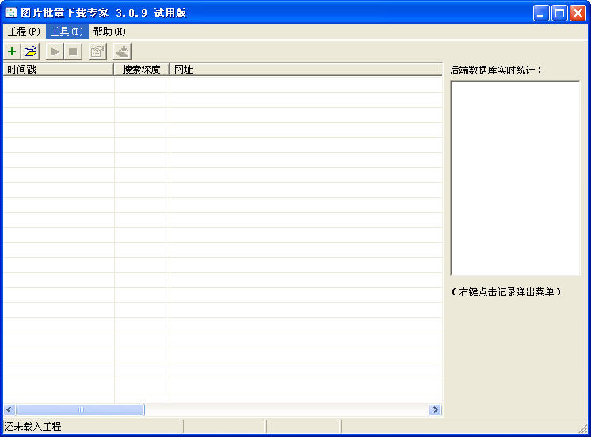Image resolution: width=591 pixels, height=437 pixels.
Task: Click the horizontal scrollbar left arrow
Action: click(10, 409)
